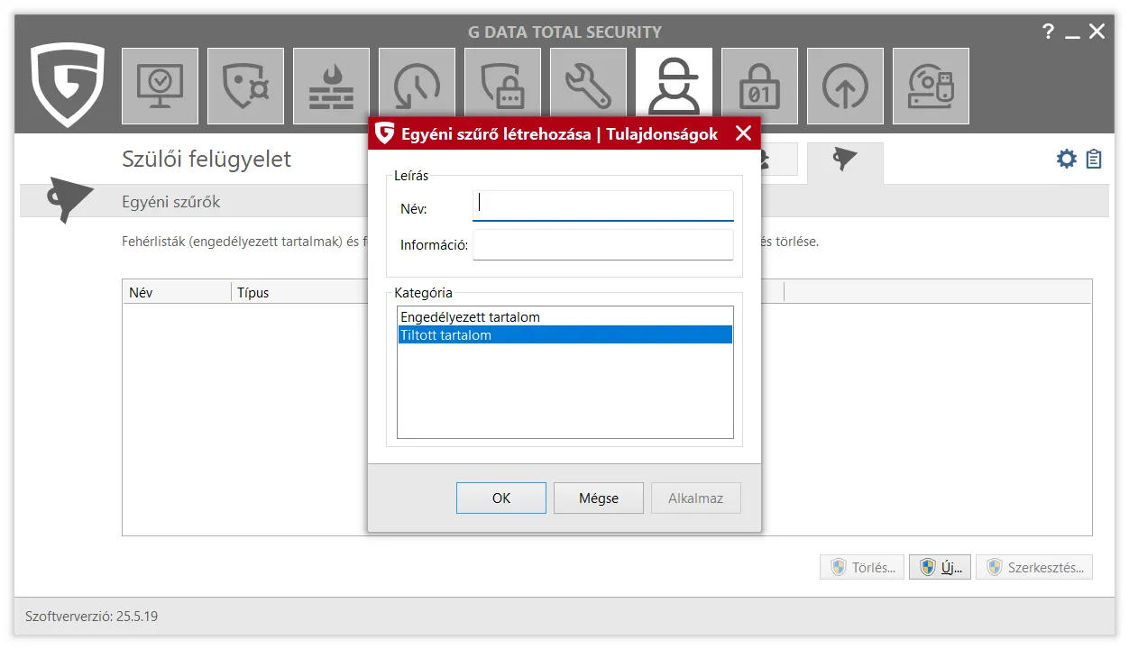1129x649 pixels.
Task: Close the Egyéni szűrő létrehozása dialog
Action: tap(743, 134)
